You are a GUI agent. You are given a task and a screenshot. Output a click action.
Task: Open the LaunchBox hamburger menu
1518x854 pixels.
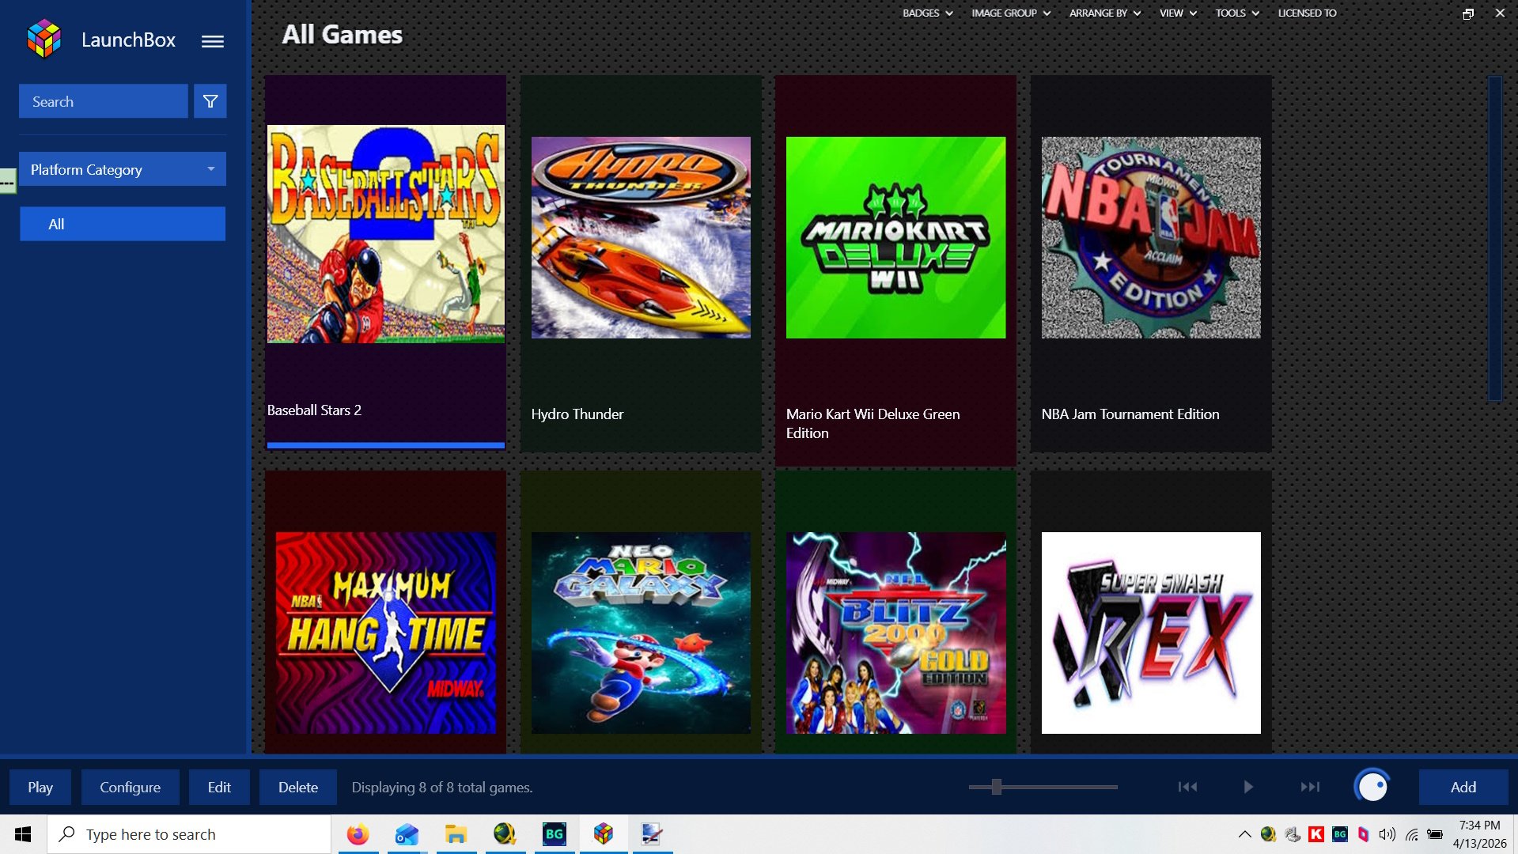tap(212, 41)
